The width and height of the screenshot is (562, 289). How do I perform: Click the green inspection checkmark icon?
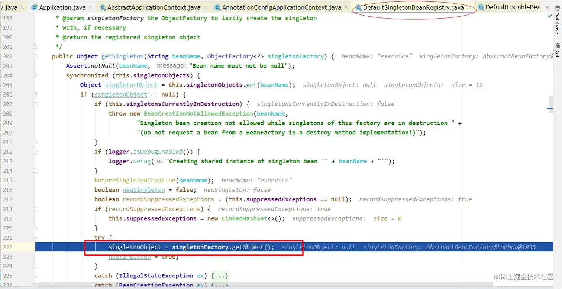pos(550,16)
